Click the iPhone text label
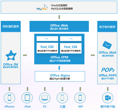The width and height of the screenshot is (118, 110). pos(10,107)
